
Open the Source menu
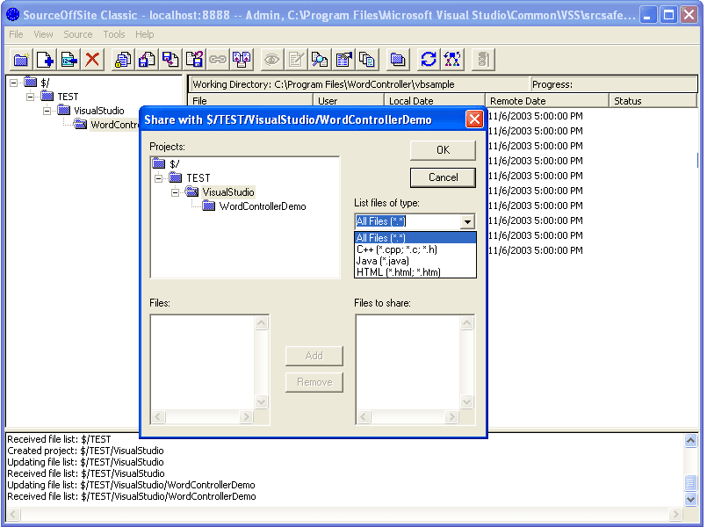pyautogui.click(x=78, y=34)
